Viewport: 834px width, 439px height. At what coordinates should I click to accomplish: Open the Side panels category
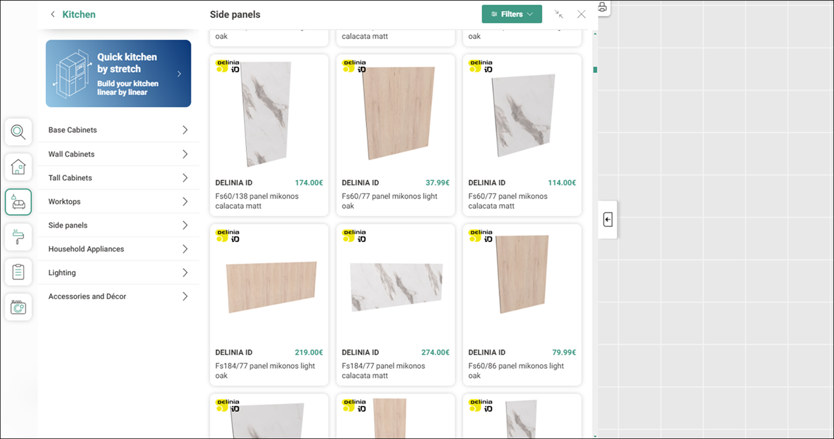[118, 225]
